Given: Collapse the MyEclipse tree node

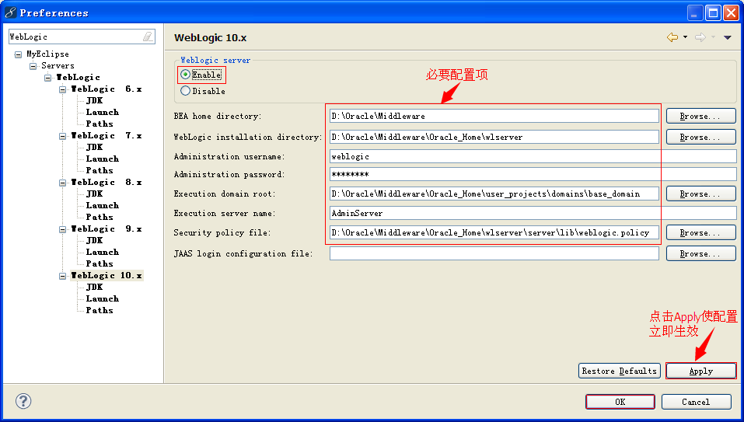Looking at the screenshot, I should coord(18,54).
